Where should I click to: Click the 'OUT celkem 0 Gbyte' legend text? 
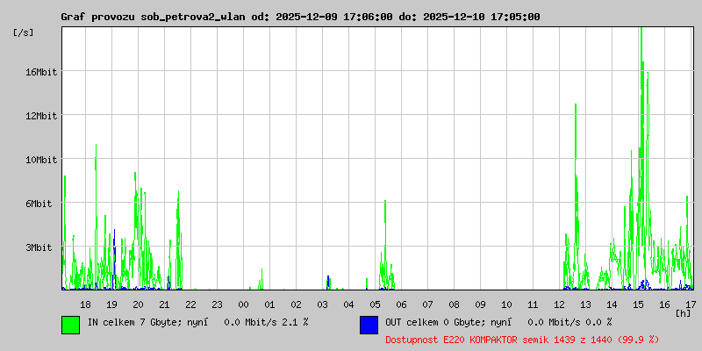point(426,322)
